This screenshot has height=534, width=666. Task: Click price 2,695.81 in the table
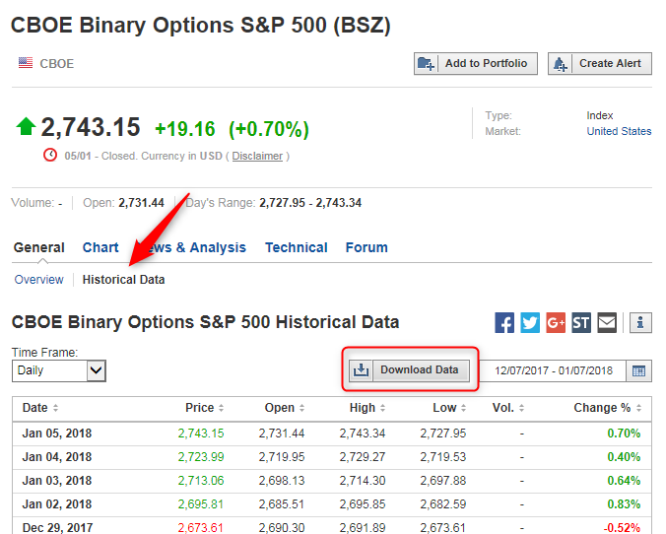[x=201, y=504]
